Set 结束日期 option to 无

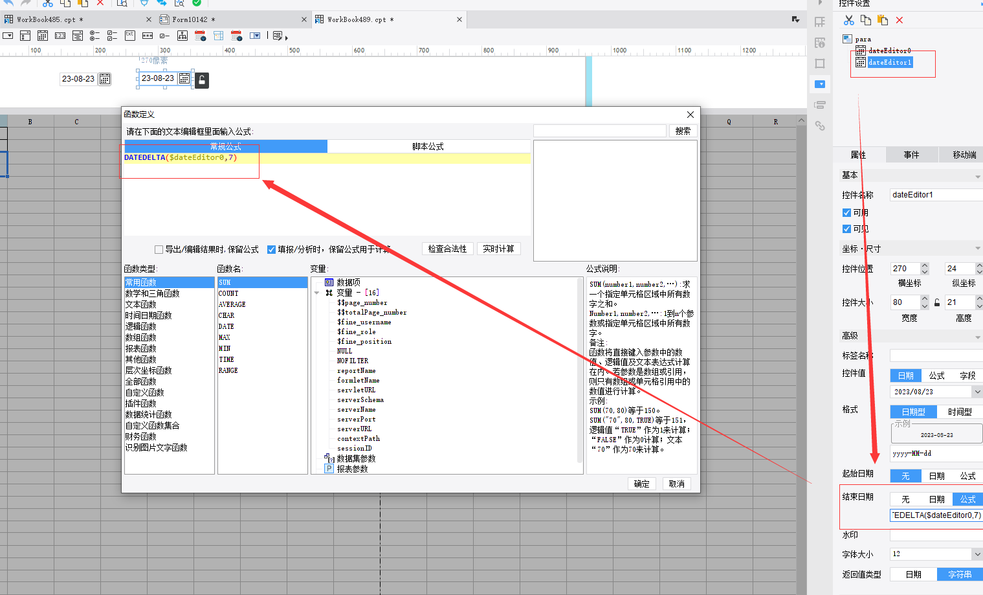[905, 499]
